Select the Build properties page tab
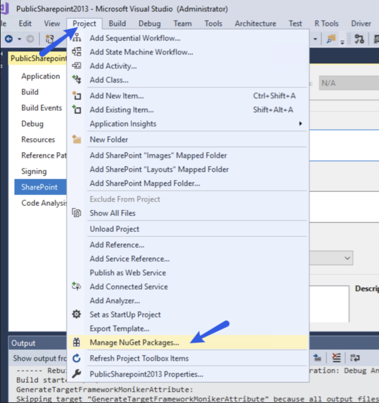This screenshot has width=379, height=403. point(41,92)
